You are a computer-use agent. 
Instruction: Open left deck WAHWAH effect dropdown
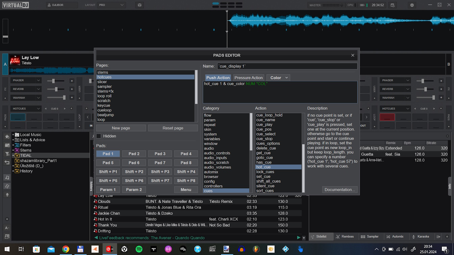pos(26,98)
